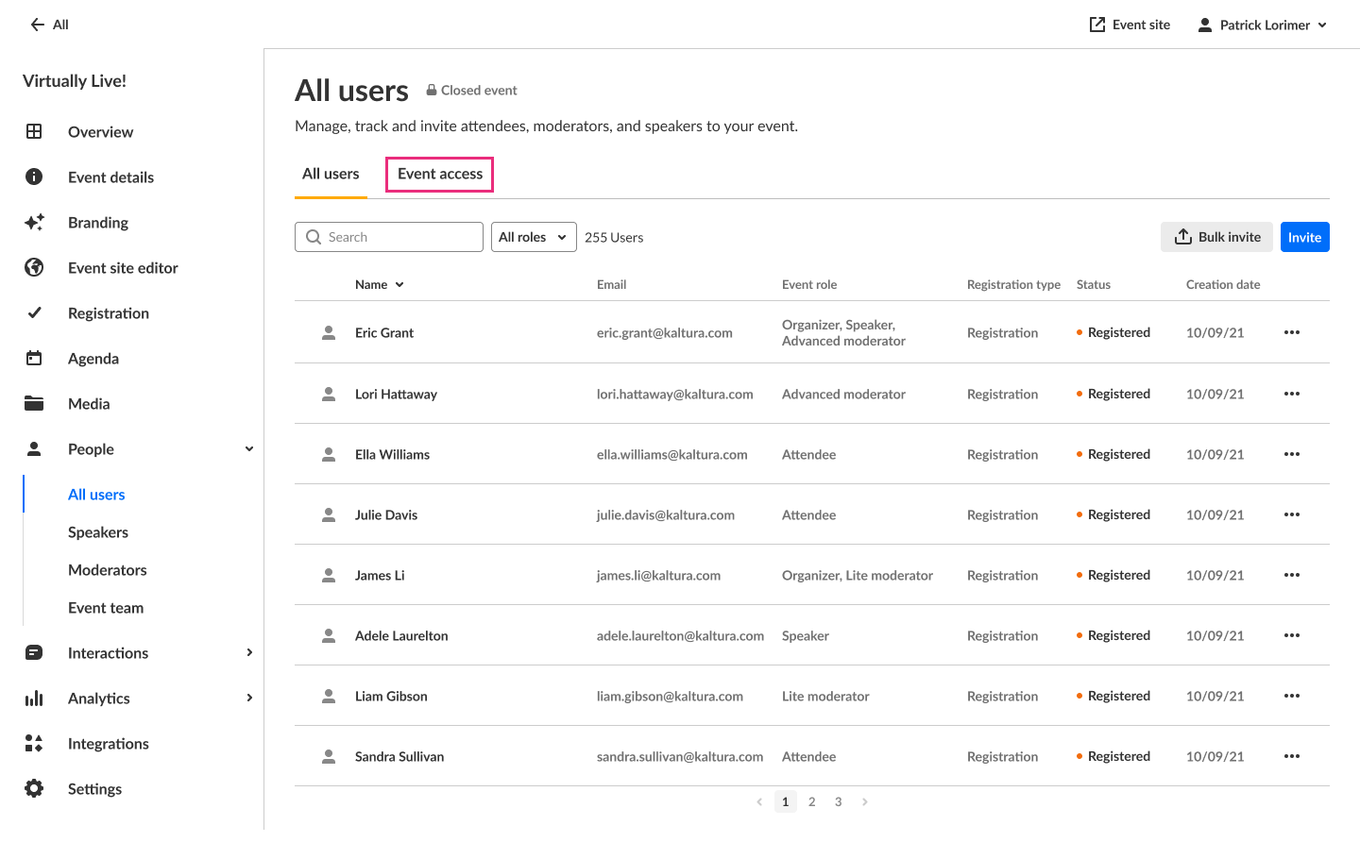1360x859 pixels.
Task: Click the Agenda calendar icon
Action: point(34,359)
